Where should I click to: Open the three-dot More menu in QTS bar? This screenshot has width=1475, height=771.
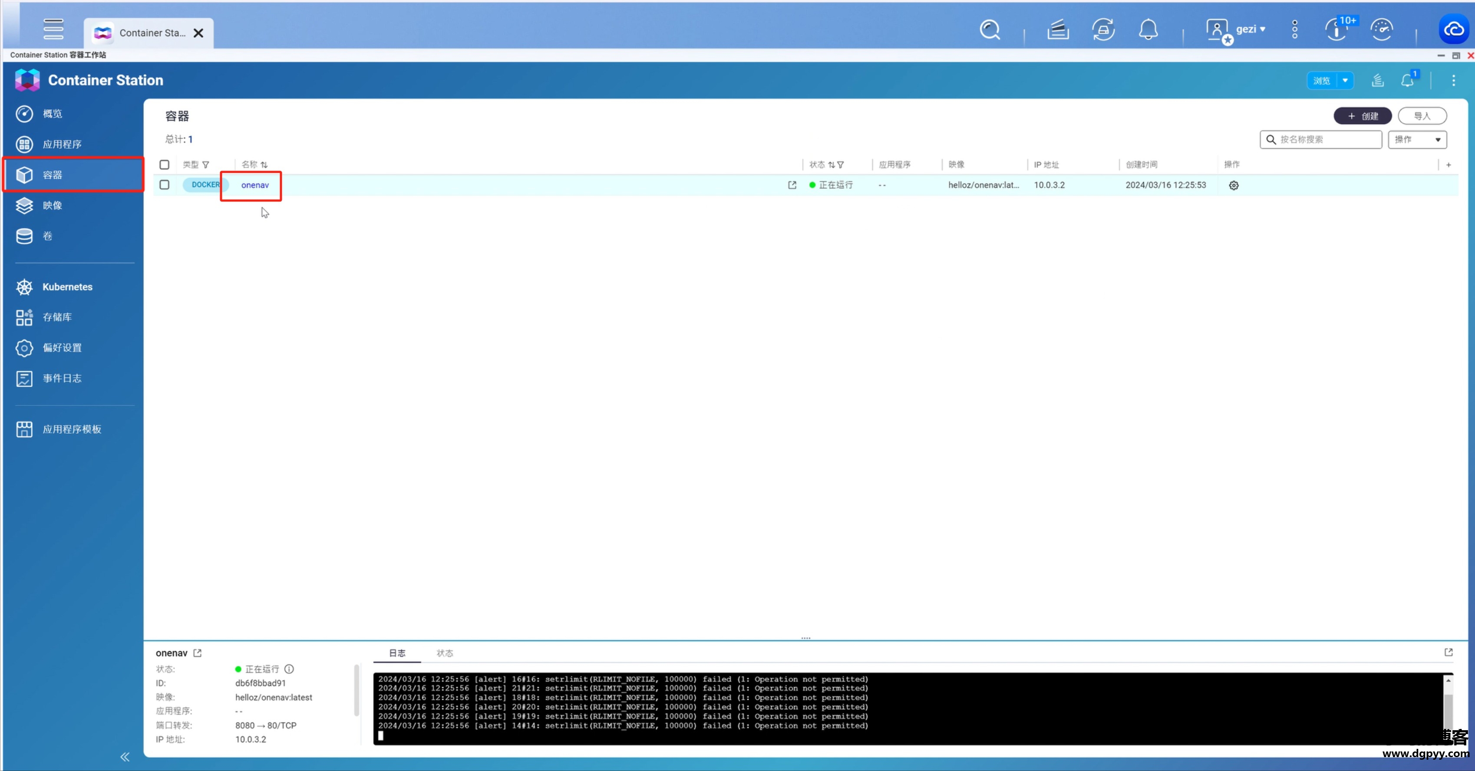pos(1295,29)
